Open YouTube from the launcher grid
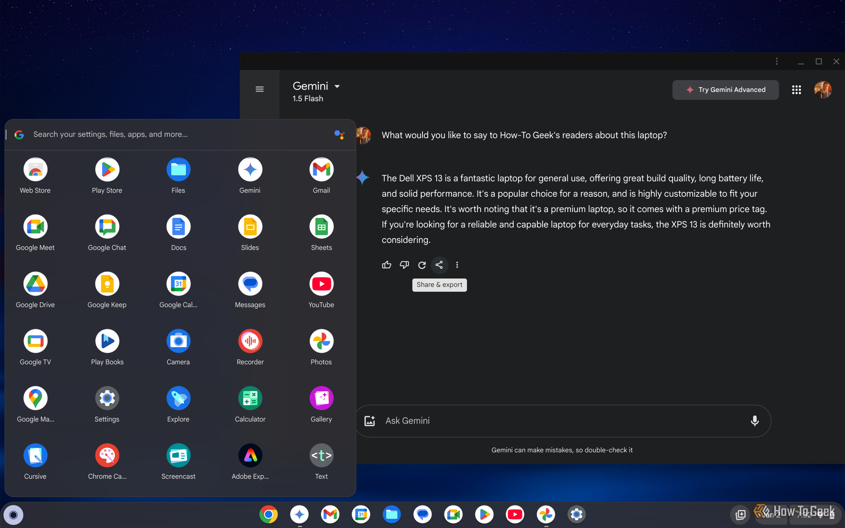845x528 pixels. tap(321, 284)
